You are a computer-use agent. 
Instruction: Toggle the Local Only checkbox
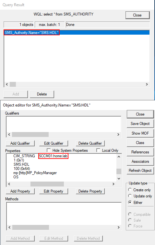[98, 150]
